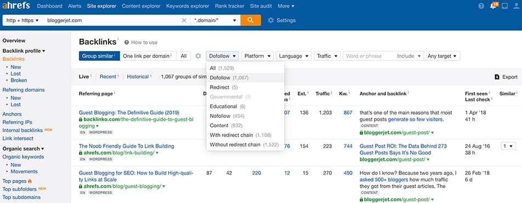Switch to the Recent tab
This screenshot has width=522, height=203.
[108, 77]
